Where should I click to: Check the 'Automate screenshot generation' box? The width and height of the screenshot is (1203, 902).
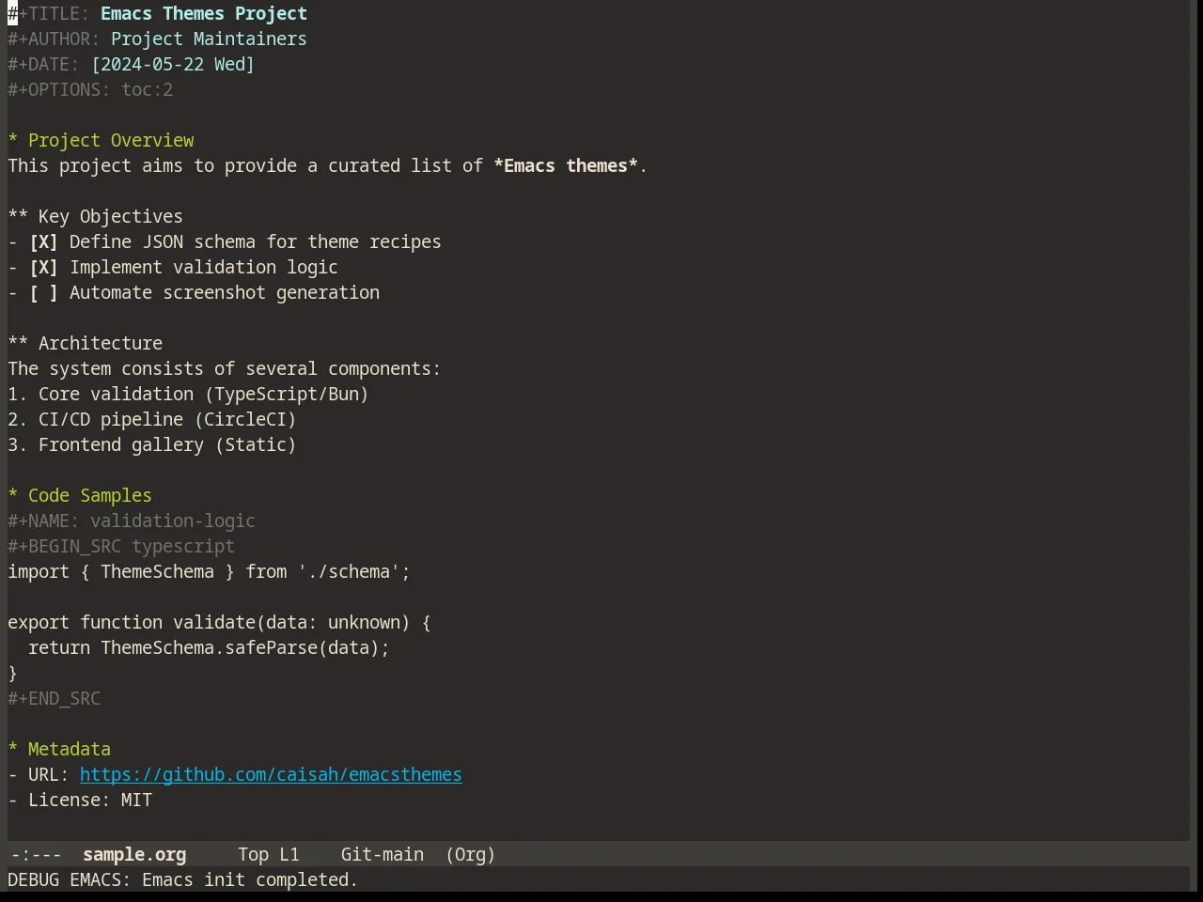coord(43,292)
